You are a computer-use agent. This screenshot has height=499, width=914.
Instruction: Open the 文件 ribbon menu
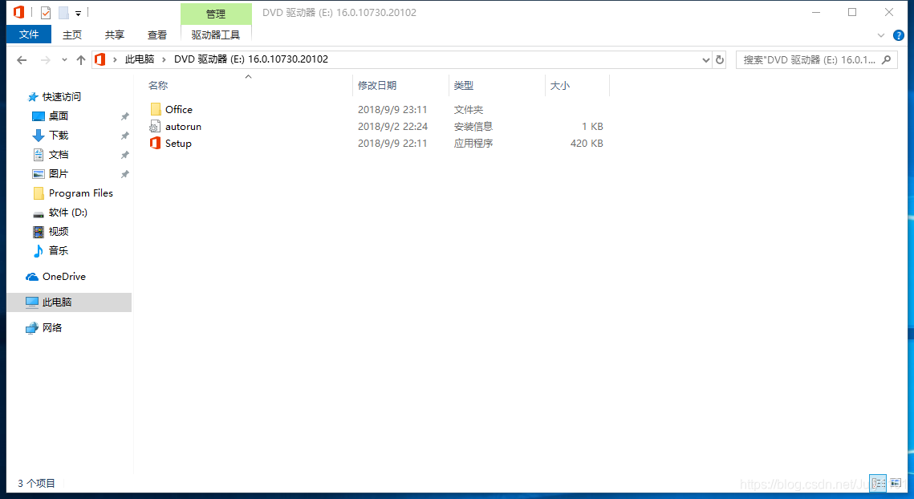[29, 34]
